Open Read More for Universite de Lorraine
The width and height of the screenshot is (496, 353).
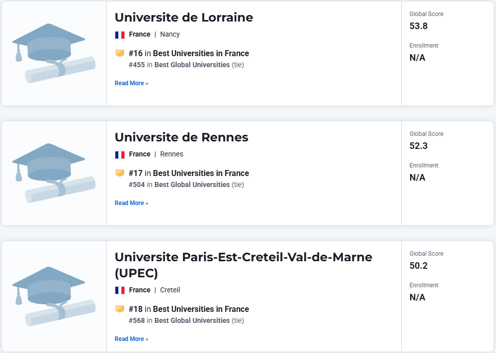click(x=131, y=83)
